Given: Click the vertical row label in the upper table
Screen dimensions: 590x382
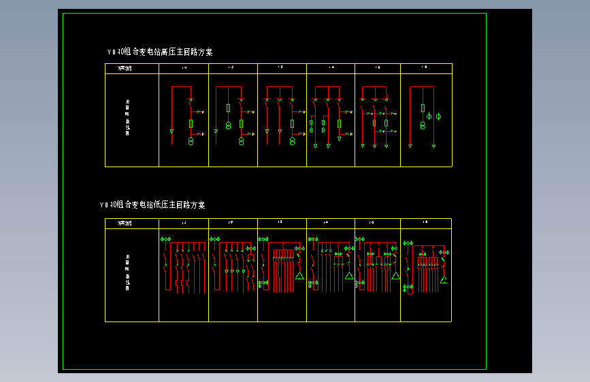Looking at the screenshot, I should [x=127, y=118].
